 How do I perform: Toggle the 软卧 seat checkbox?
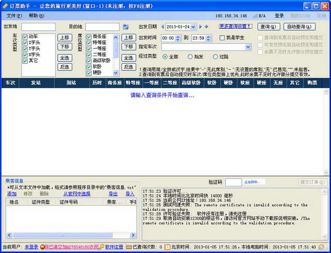89,67
